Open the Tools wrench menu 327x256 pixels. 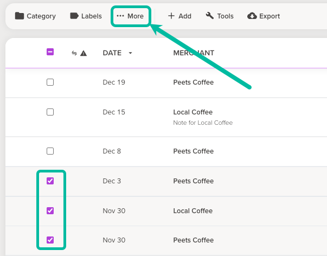pyautogui.click(x=220, y=16)
